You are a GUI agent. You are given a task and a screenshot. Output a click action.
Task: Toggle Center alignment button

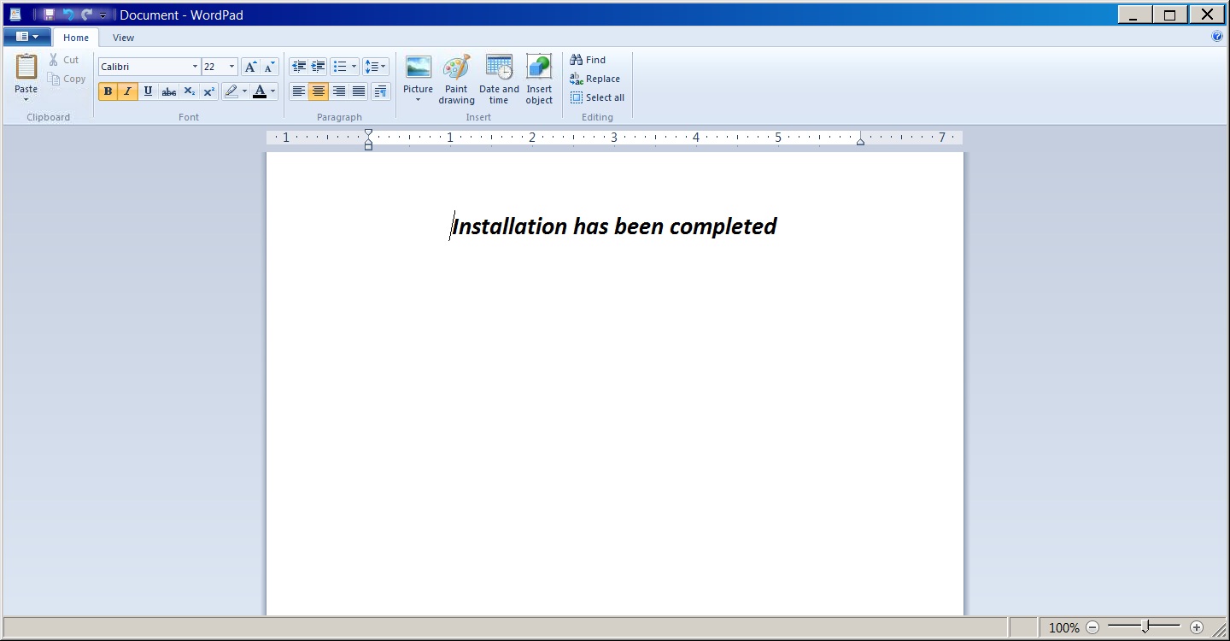point(318,91)
